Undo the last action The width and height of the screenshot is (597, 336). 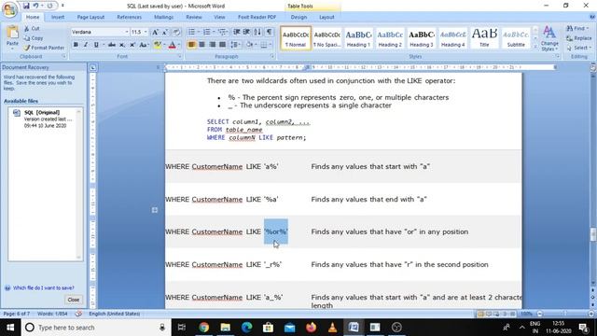[35, 6]
